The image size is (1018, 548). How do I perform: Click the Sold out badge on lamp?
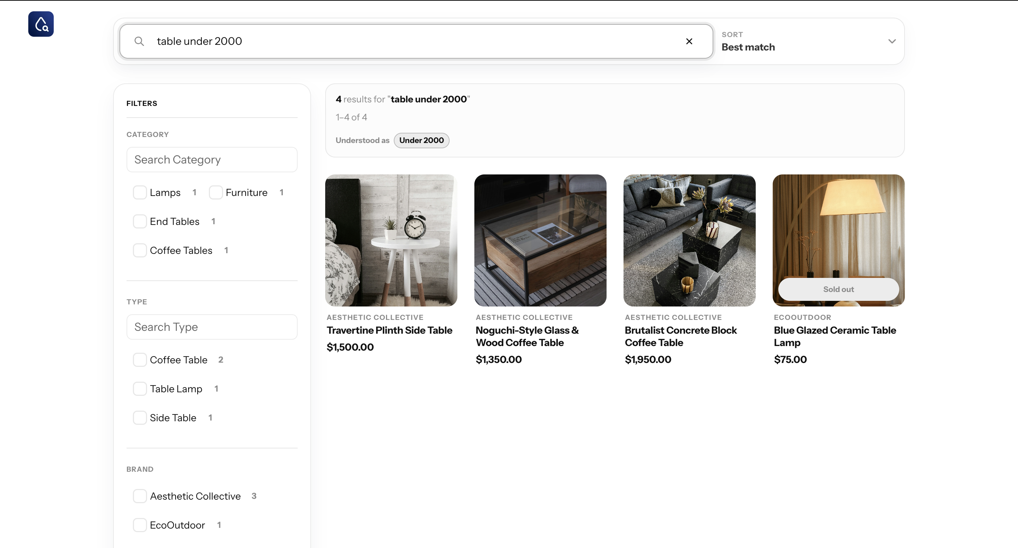(838, 290)
